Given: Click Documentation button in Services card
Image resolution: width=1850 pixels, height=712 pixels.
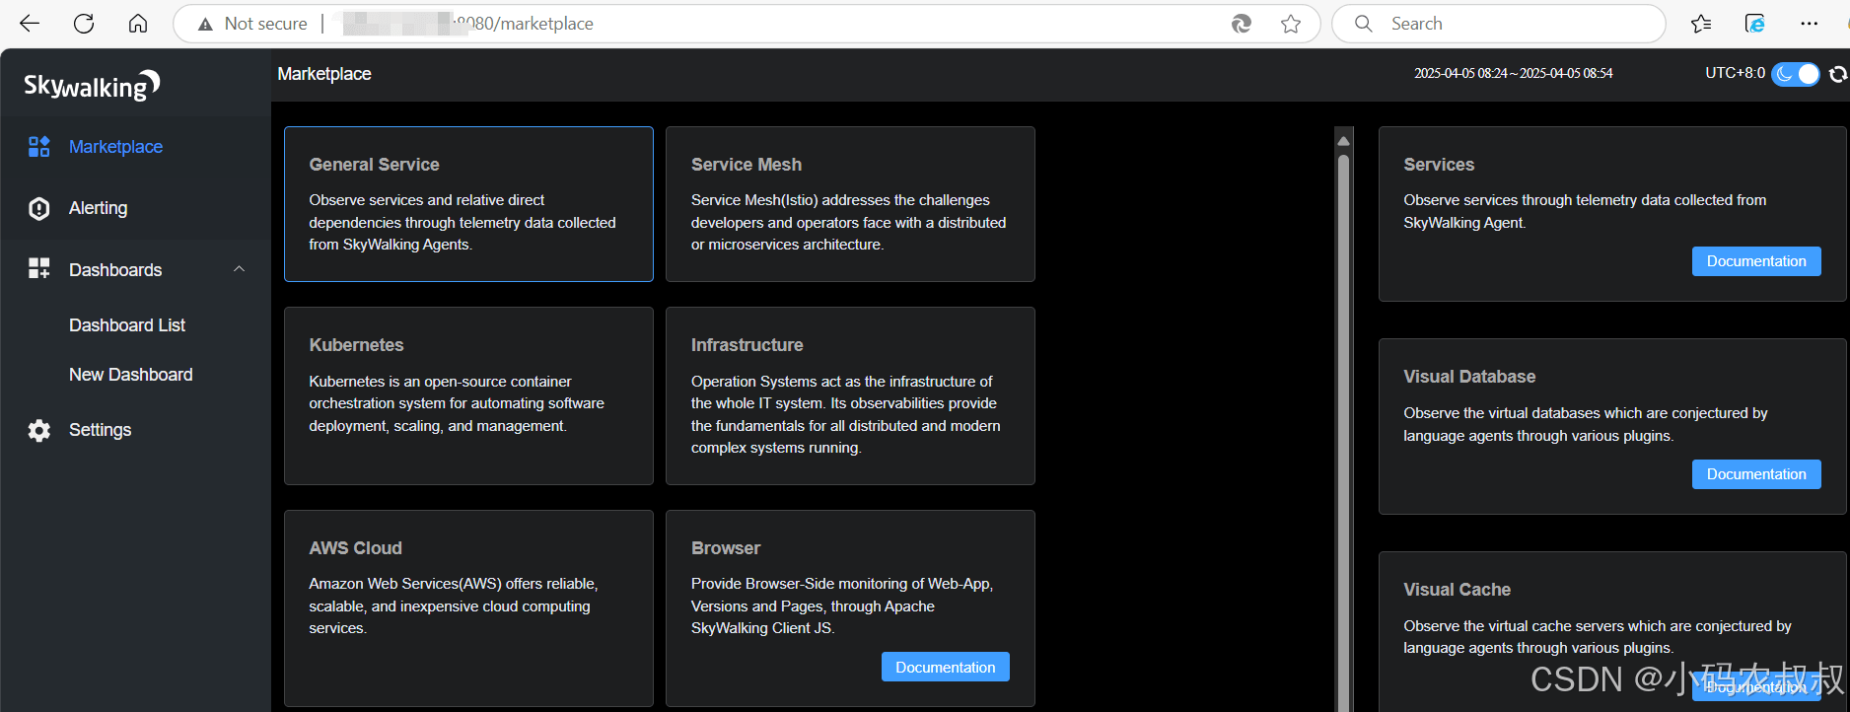Looking at the screenshot, I should 1756,261.
